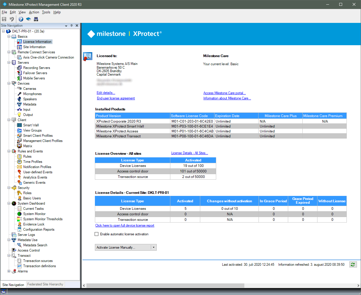Image resolution: width=361 pixels, height=295 pixels.
Task: Expand the Alarms tree node
Action: (x=9, y=271)
